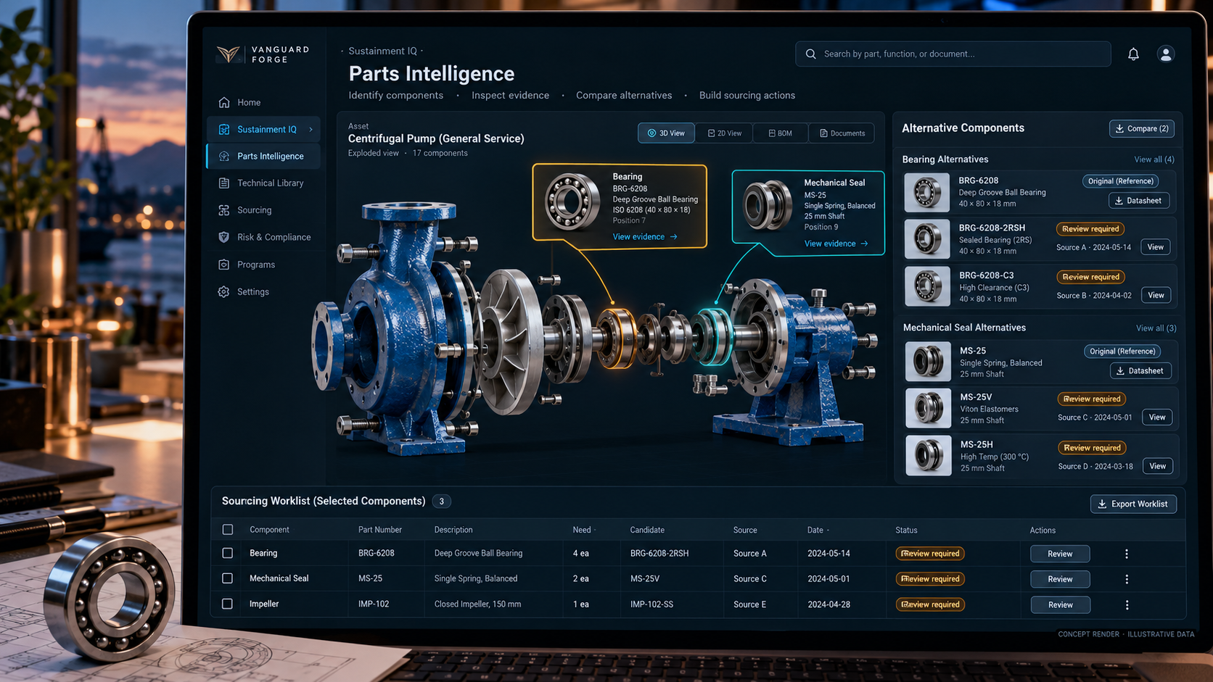This screenshot has width=1213, height=682.
Task: Check the Mechanical Seal row checkbox
Action: click(228, 578)
